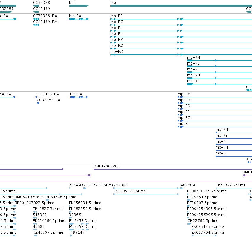252x237 pixels.
Task: Select EST RE30207.5prime
Action: coord(202,203)
